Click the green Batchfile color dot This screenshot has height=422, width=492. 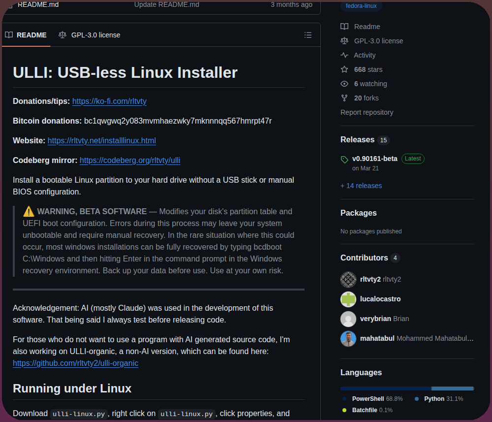click(x=344, y=410)
